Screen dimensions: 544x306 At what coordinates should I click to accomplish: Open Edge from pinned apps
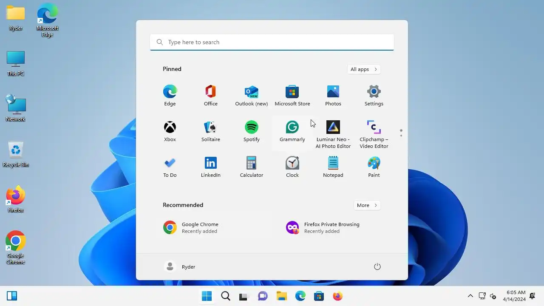point(170,96)
